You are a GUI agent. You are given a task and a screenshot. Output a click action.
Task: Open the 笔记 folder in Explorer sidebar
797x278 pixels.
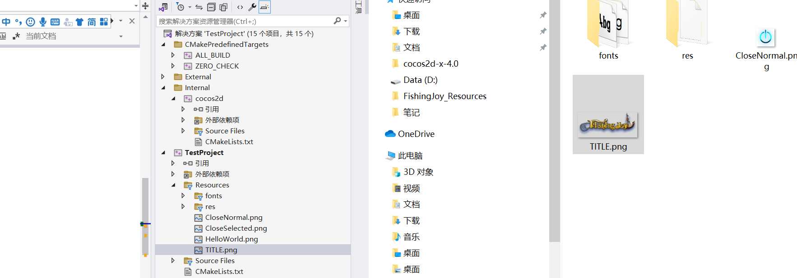pyautogui.click(x=411, y=112)
